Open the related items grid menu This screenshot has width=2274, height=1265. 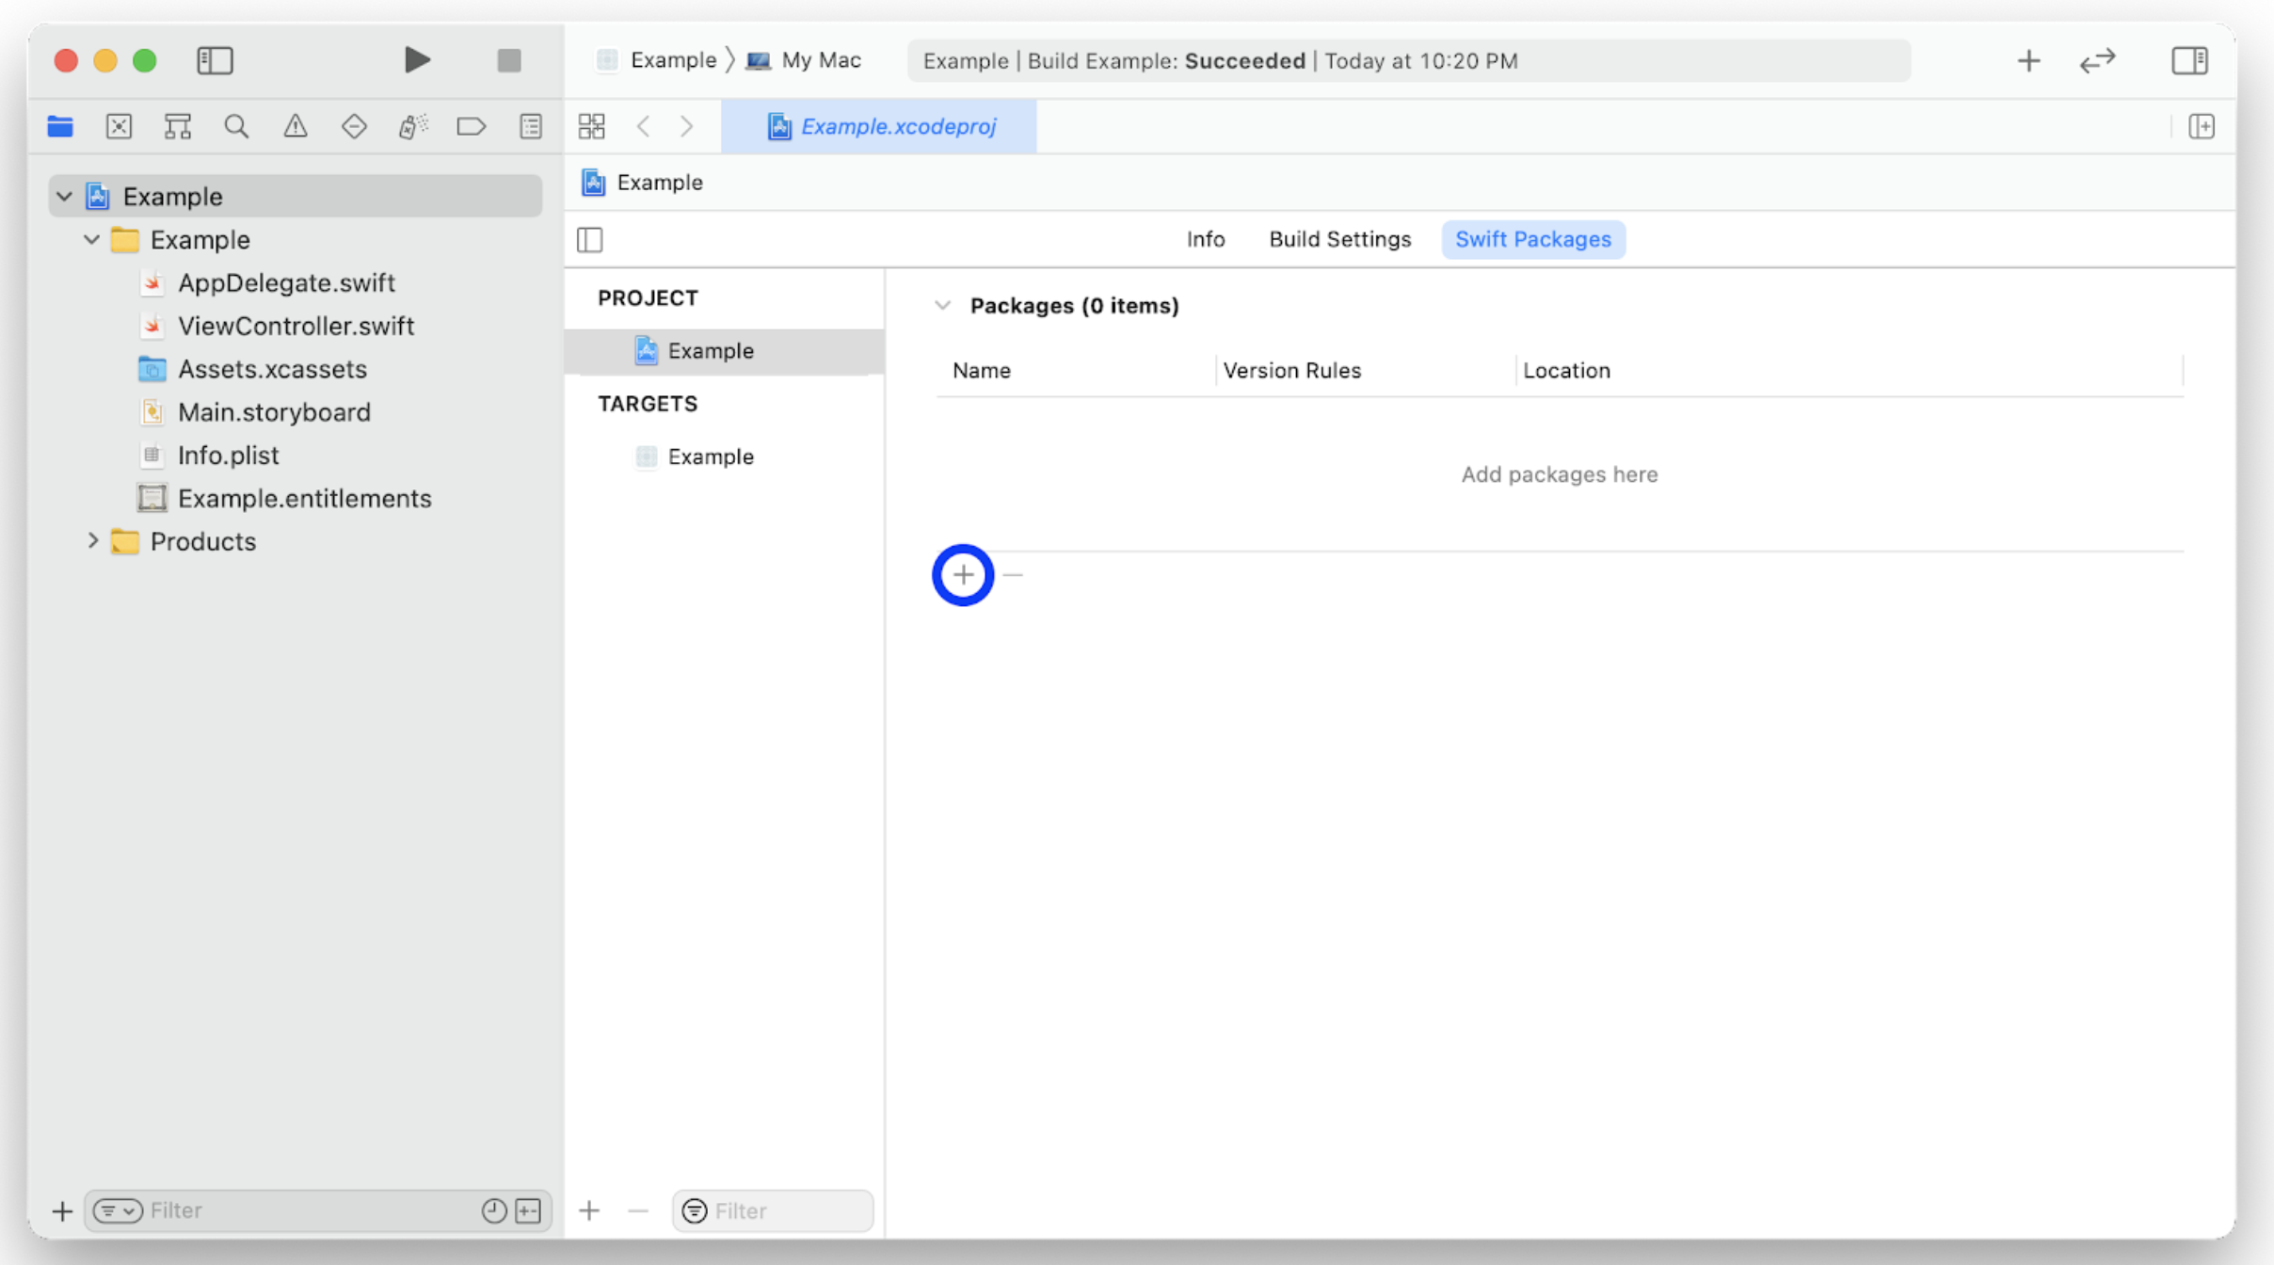click(x=591, y=126)
